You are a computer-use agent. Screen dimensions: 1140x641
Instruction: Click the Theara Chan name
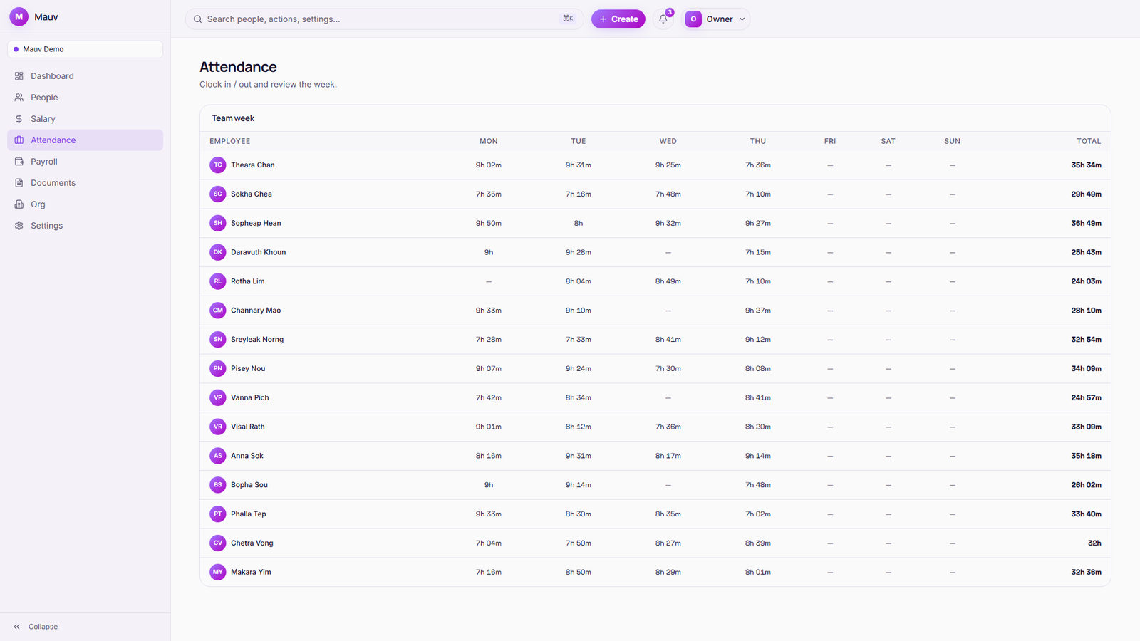[253, 165]
